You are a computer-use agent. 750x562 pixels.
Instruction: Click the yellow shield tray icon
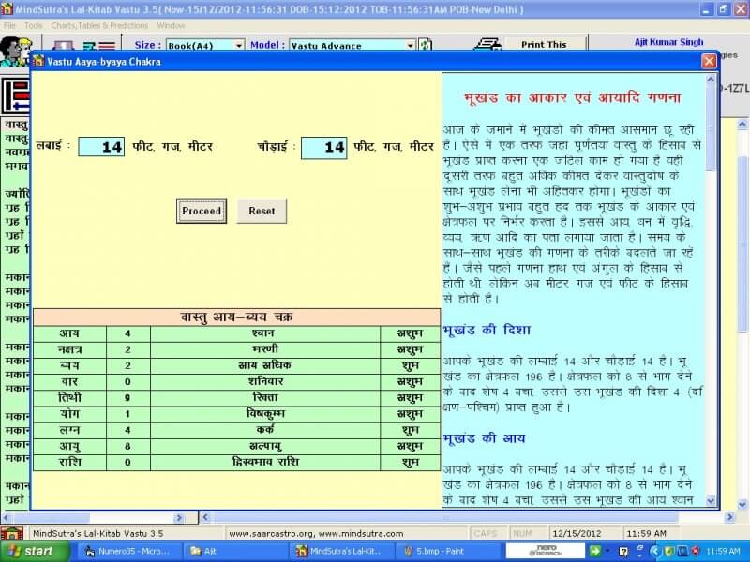coord(669,551)
